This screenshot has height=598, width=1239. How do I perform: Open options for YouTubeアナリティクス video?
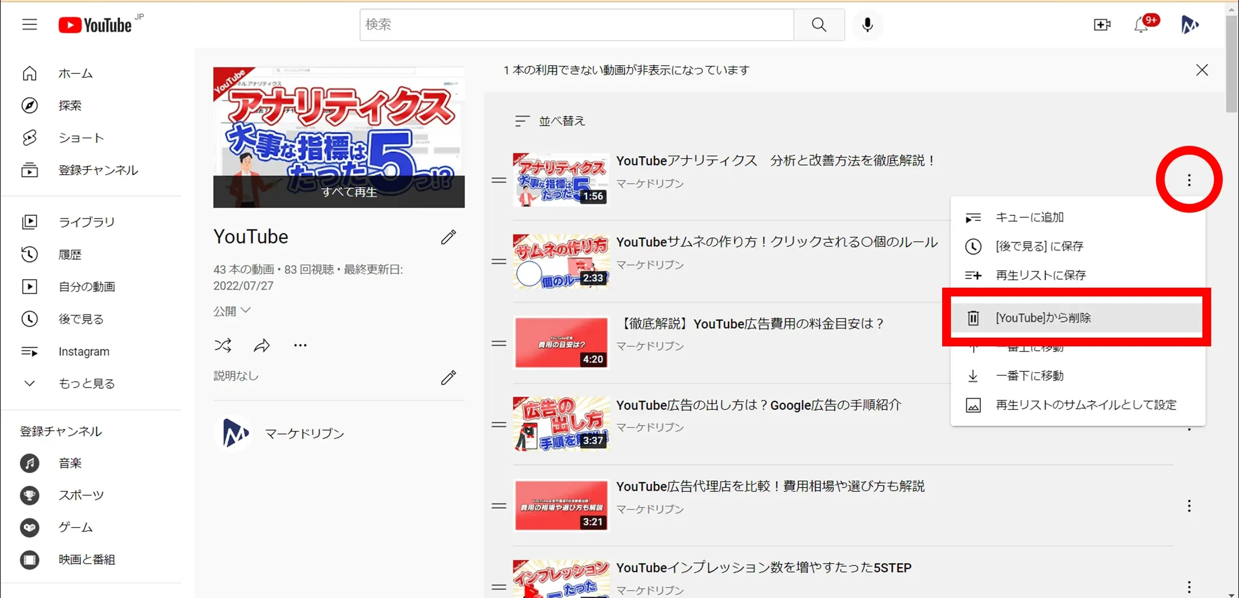(1189, 180)
